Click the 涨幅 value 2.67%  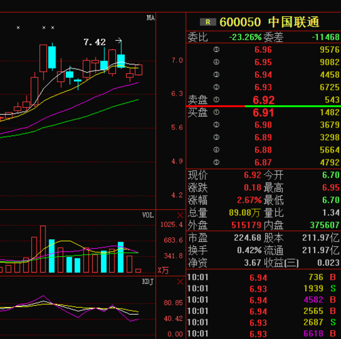tap(249, 200)
